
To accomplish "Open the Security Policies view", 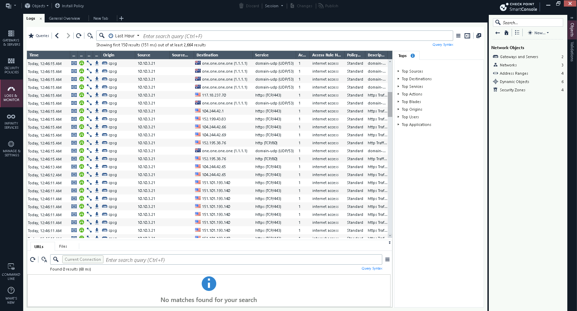I will coord(11,65).
